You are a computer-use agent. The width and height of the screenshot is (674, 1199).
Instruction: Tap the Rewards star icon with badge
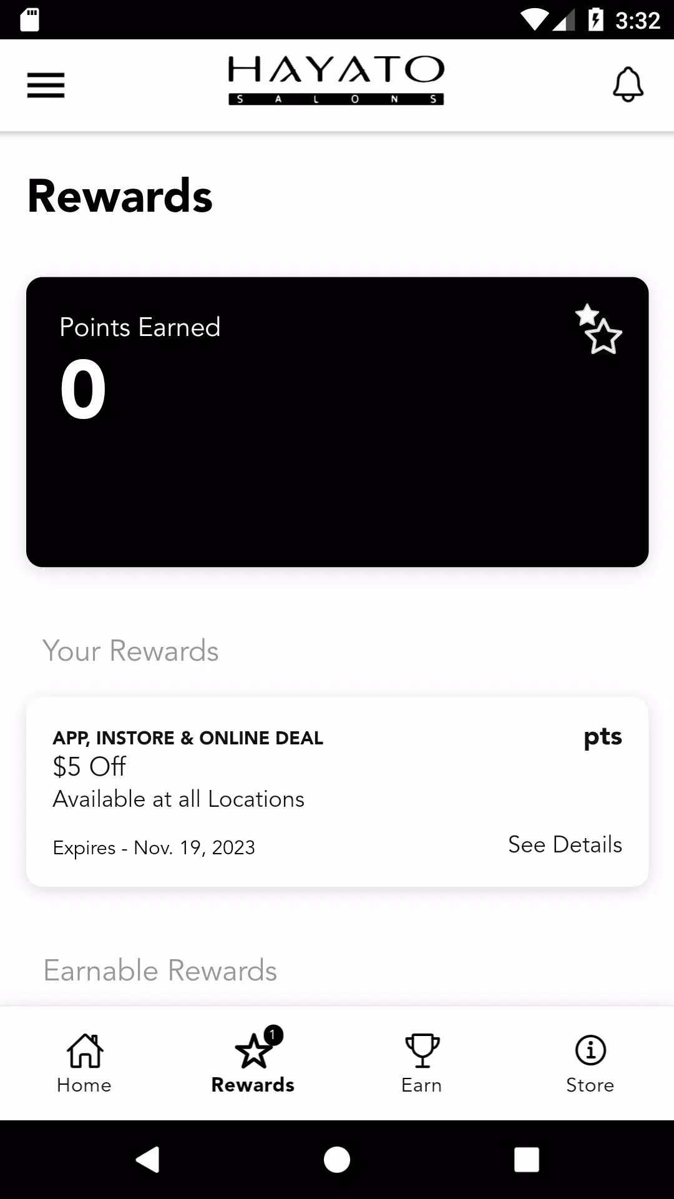254,1050
